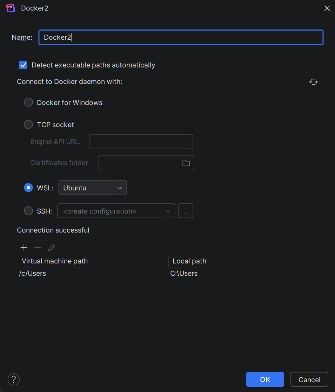Uncheck Detect executable paths automatically
Viewport: 335px width, 392px height.
(23, 65)
